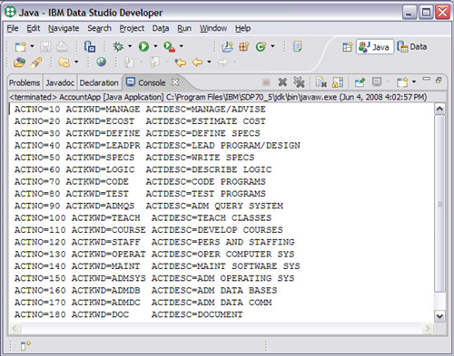Click the folder icon in second toolbar row

click(64, 63)
